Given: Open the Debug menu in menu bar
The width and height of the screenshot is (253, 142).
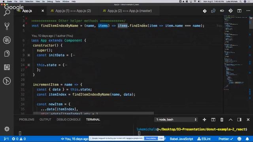Looking at the screenshot, I should tap(50, 2).
